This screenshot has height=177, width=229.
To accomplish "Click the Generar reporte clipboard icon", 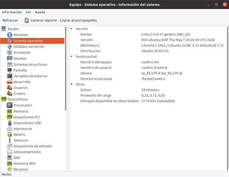I will pos(27,20).
